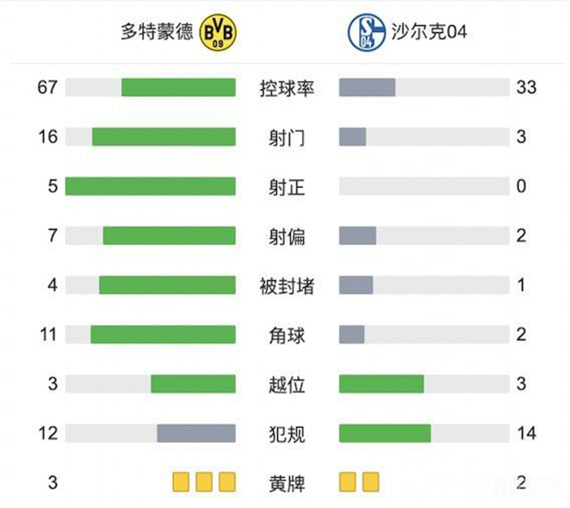Click Schalke's second yellow card icon

click(x=370, y=483)
